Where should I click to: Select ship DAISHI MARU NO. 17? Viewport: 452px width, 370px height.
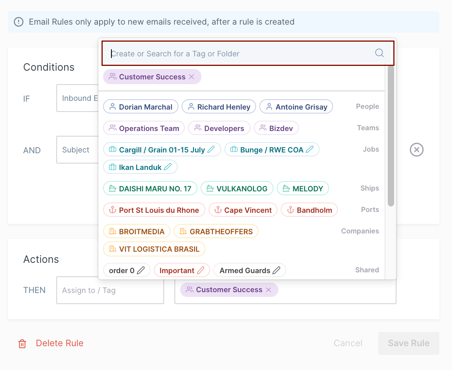[150, 189]
